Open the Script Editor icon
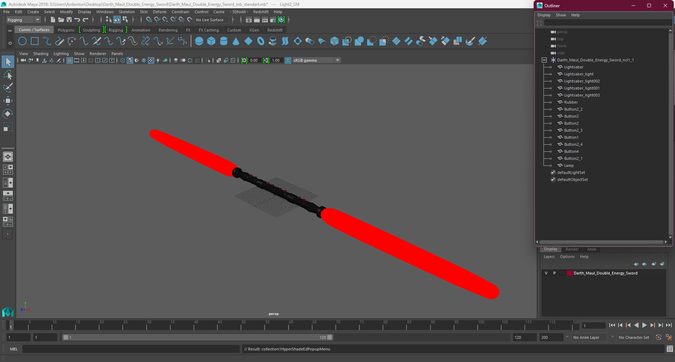This screenshot has width=675, height=362. 670,349
